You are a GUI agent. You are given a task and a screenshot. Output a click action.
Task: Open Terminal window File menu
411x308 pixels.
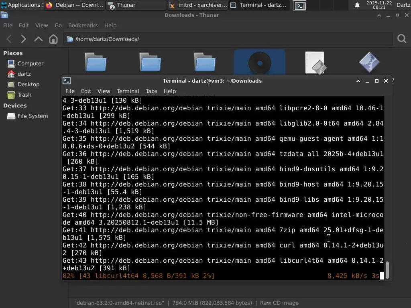point(70,91)
